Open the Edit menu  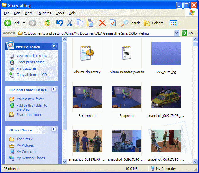[x=17, y=13]
